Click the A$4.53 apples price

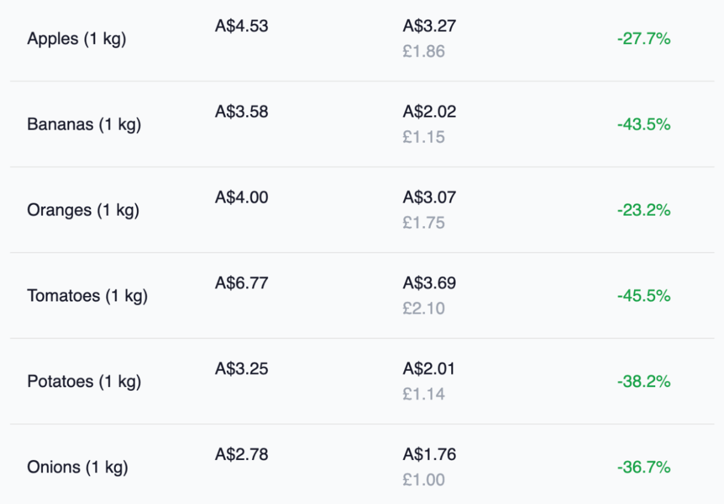241,26
